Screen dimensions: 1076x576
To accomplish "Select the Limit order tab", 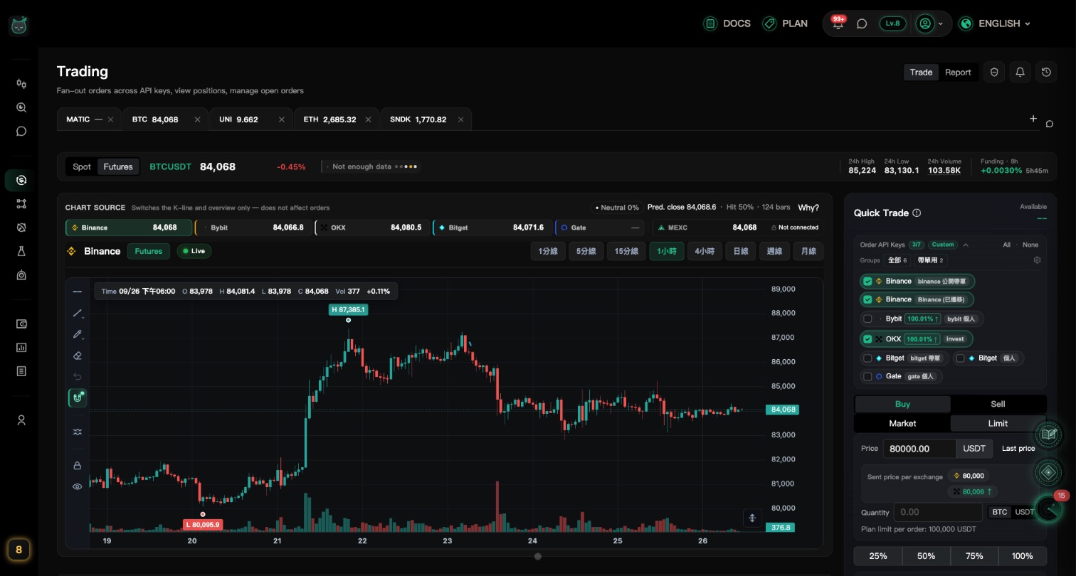I will click(998, 423).
